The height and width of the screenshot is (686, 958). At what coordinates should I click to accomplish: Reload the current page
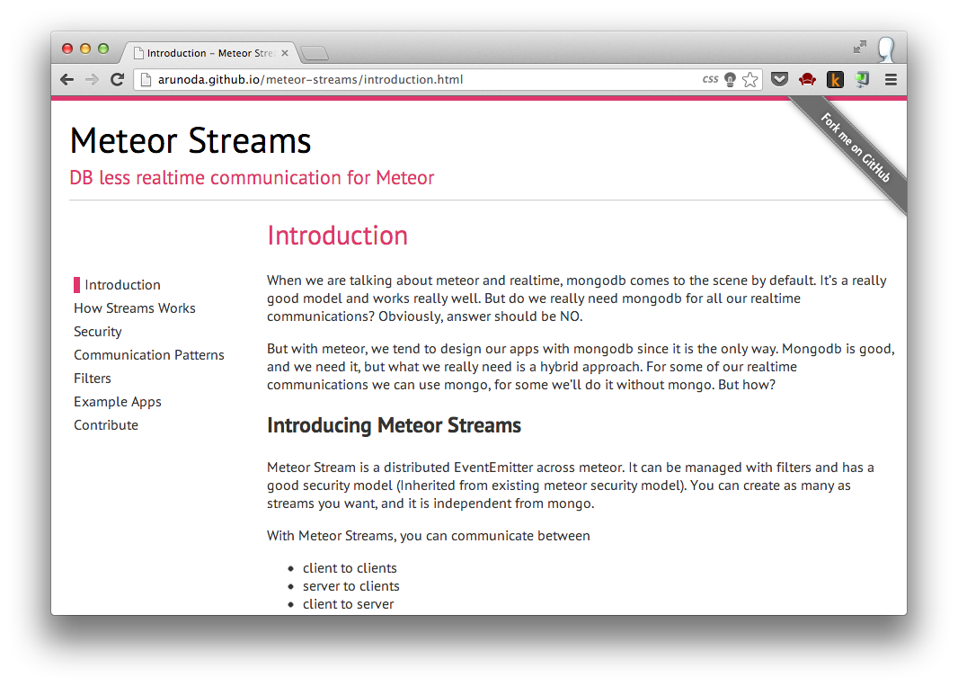click(x=117, y=79)
